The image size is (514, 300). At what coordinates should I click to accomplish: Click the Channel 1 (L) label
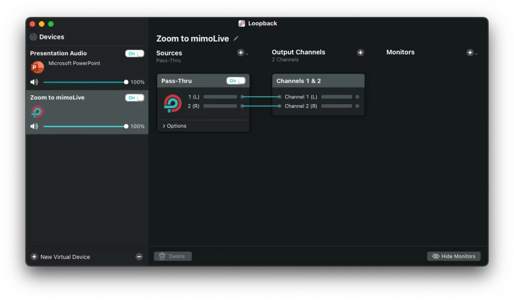(x=301, y=97)
